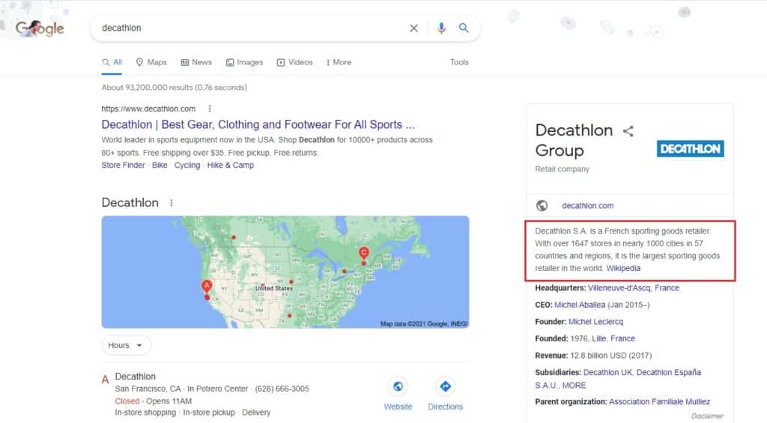Open options menu beside decathlon.com URL
Viewport: 767px width, 423px height.
tap(210, 109)
